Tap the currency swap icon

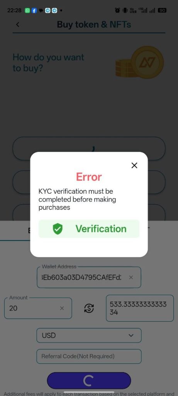89,308
